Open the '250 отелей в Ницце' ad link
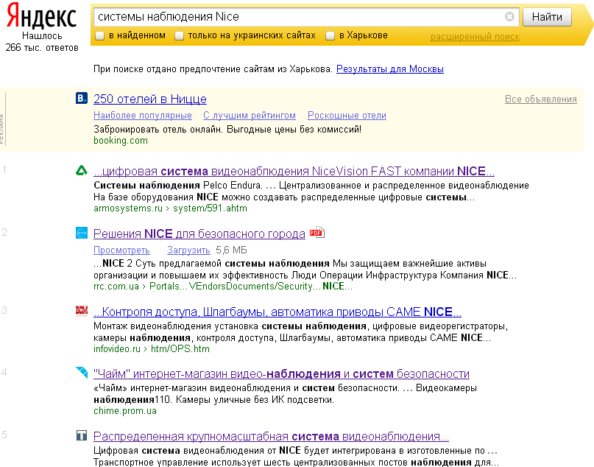Viewport: 594px width, 467px height. point(150,99)
